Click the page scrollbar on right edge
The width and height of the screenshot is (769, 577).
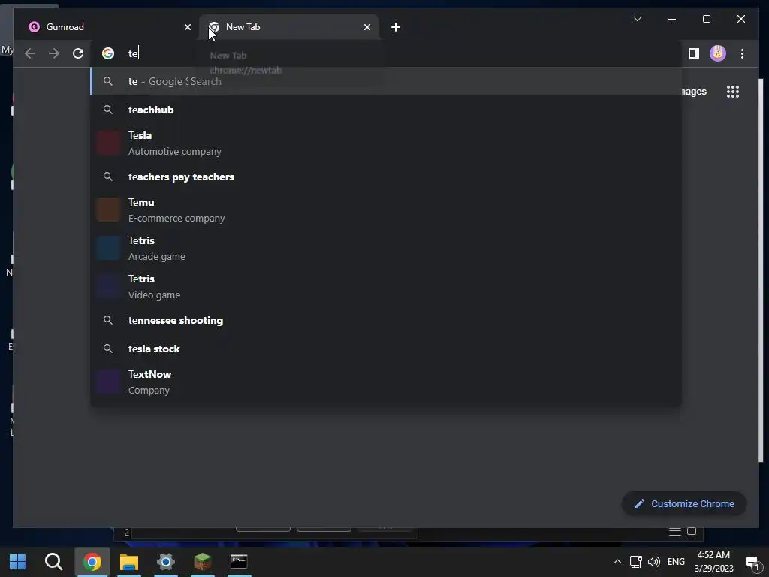(761, 270)
